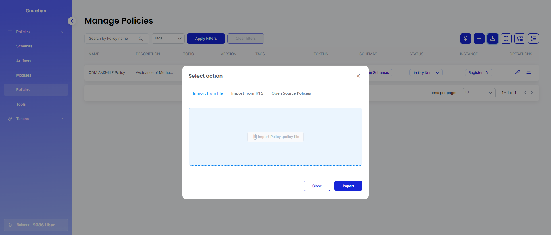Open the compare policies icon
The height and width of the screenshot is (235, 551).
[x=506, y=39]
